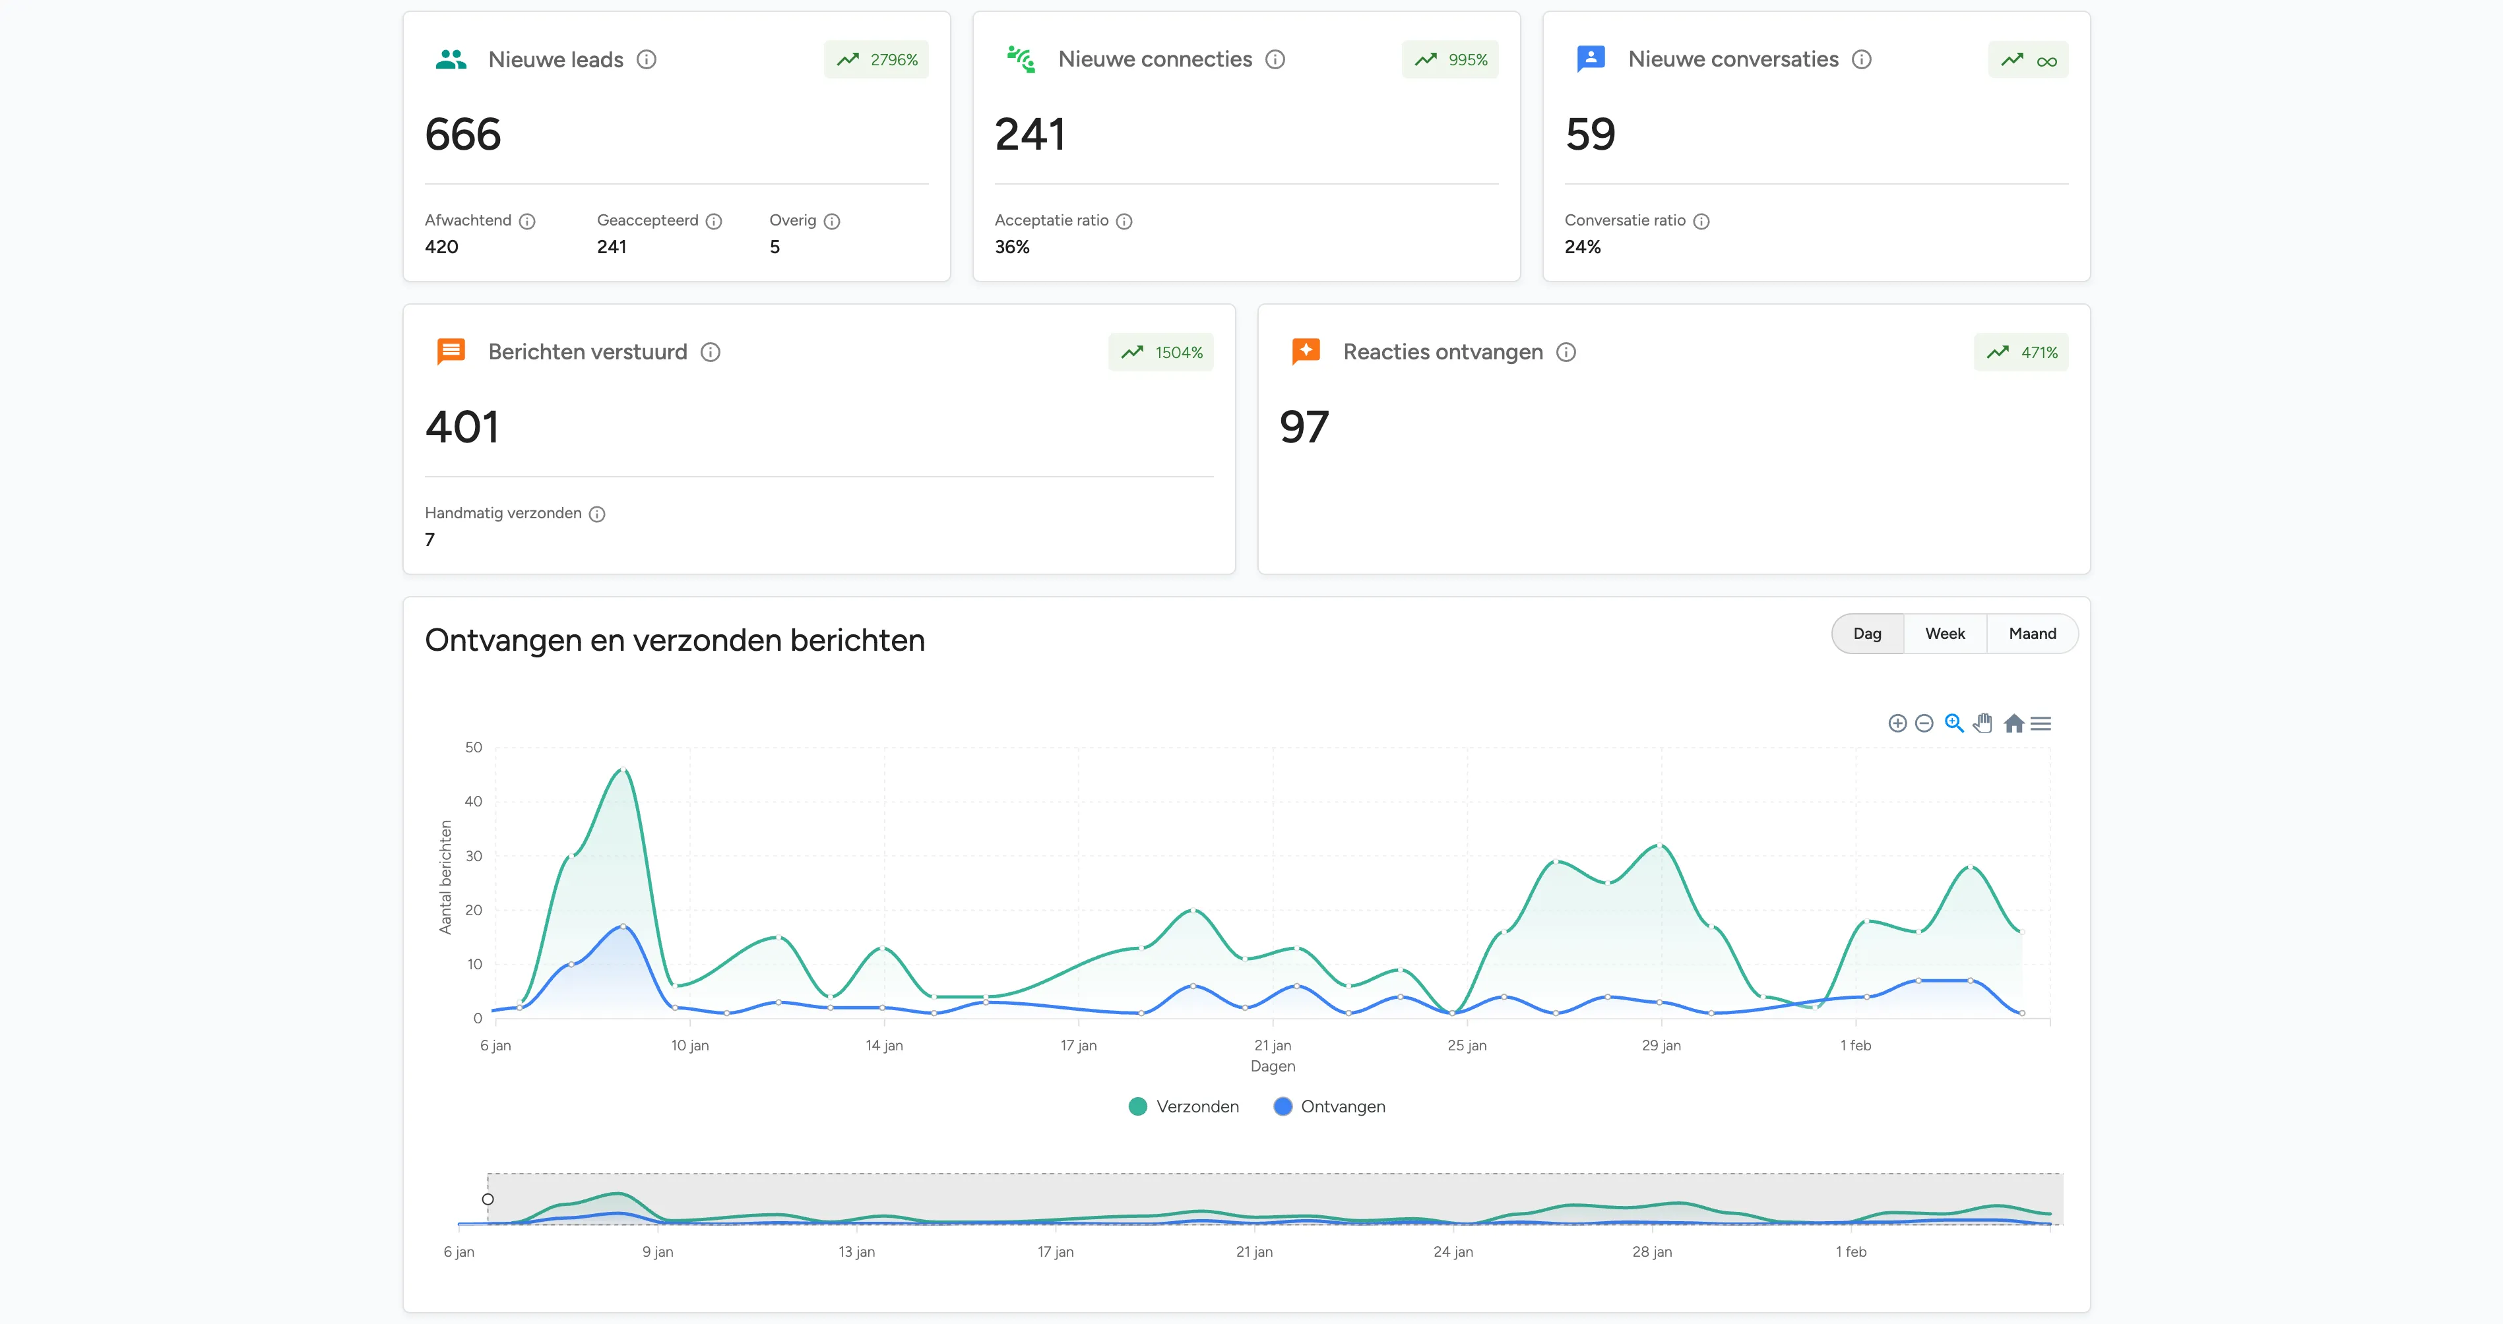The image size is (2503, 1324).
Task: Click info icon next to Nieuwe conversaties
Action: [x=1862, y=59]
